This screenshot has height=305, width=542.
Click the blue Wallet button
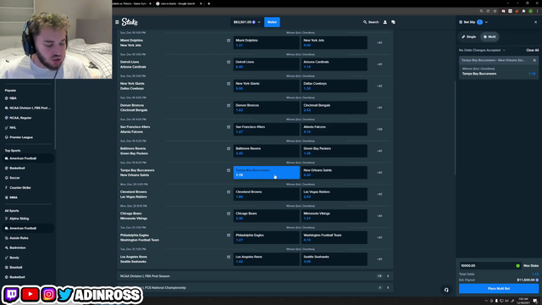click(x=272, y=22)
